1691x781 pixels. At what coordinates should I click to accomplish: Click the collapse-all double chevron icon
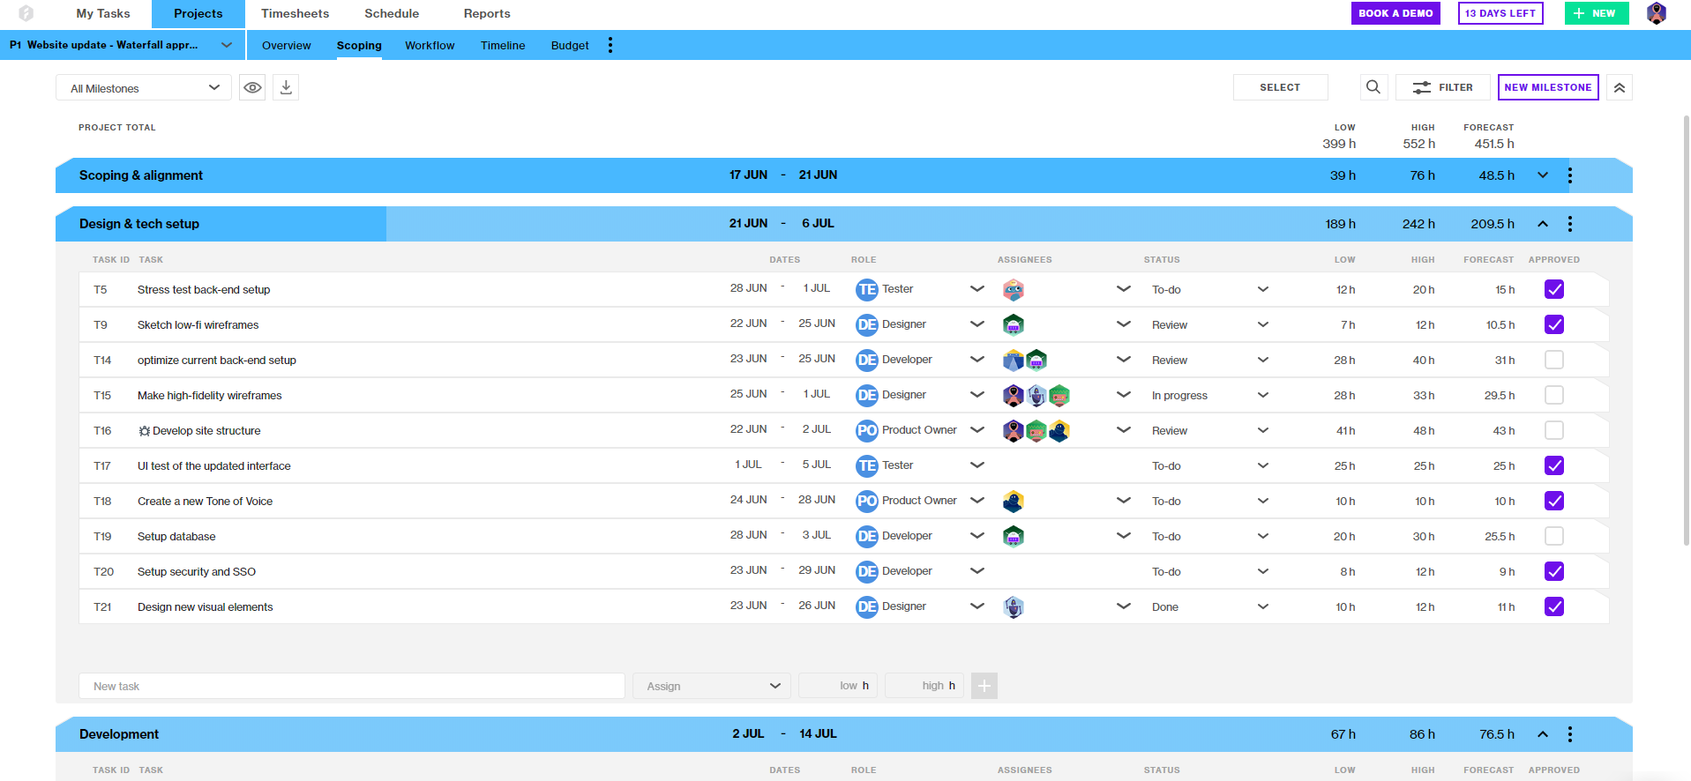1620,87
